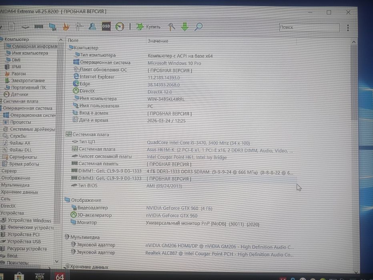Viewport: 373px width, 280px height.
Task: Start the system stability flame test
Action: pos(66,27)
